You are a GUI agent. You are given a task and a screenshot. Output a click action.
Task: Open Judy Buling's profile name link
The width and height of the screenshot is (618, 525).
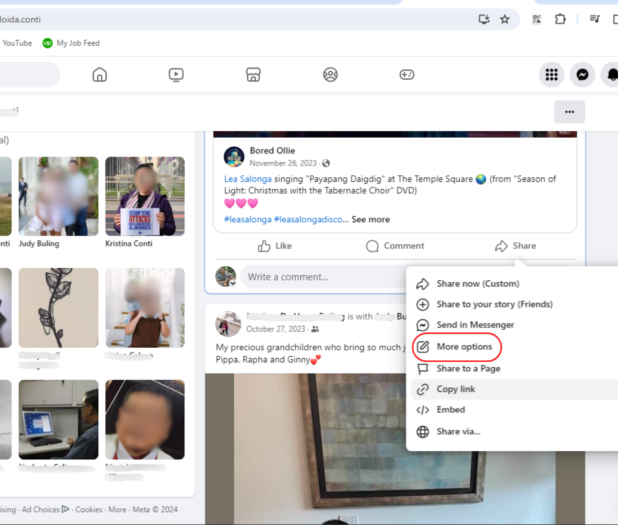click(x=39, y=244)
